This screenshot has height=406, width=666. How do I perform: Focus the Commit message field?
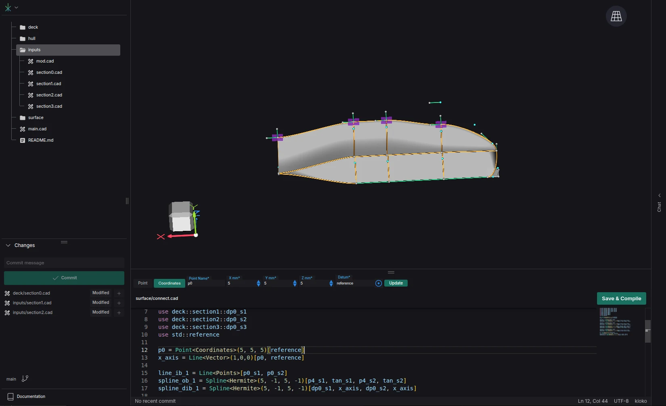click(64, 263)
